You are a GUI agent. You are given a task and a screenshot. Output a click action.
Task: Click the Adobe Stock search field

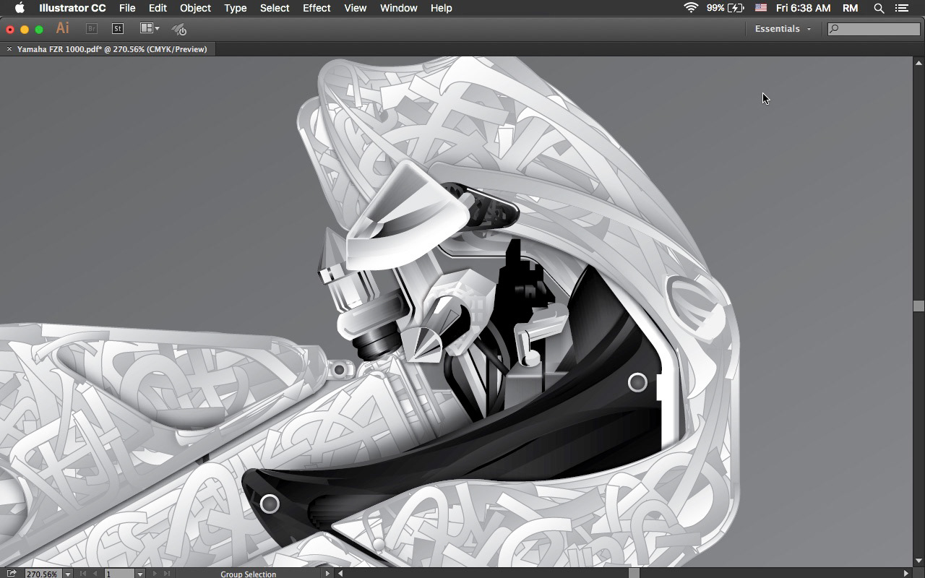tap(874, 29)
